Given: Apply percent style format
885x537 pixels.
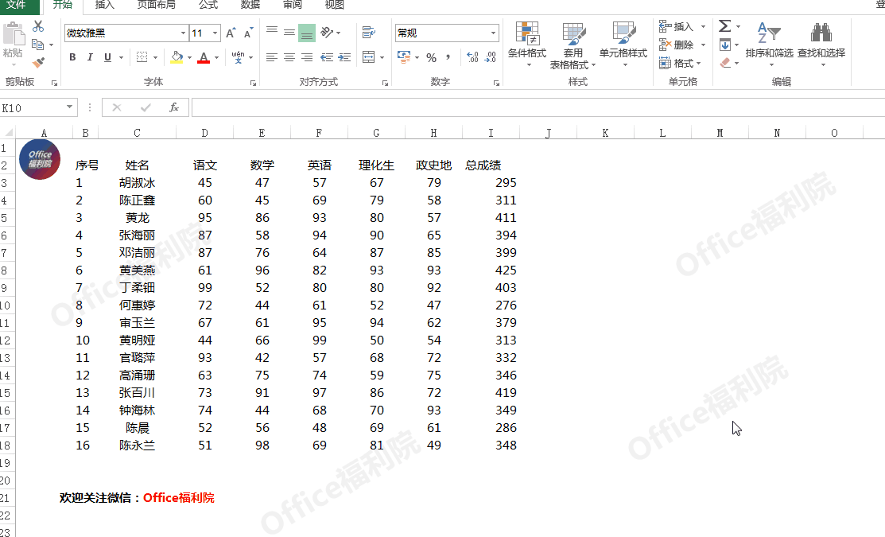Looking at the screenshot, I should (x=431, y=57).
